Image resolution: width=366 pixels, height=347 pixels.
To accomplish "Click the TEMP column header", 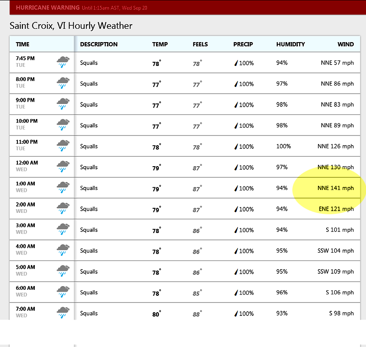I will (160, 44).
